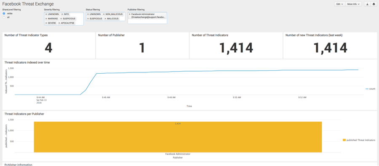Remove UNKNOWN tag from Severity filtering

pyautogui.click(x=46, y=14)
